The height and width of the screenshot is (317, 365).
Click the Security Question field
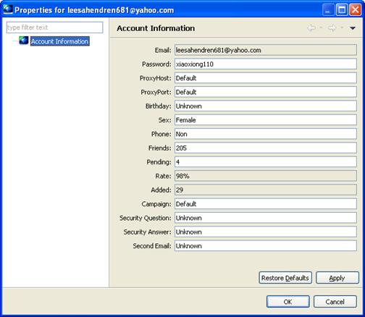(266, 218)
